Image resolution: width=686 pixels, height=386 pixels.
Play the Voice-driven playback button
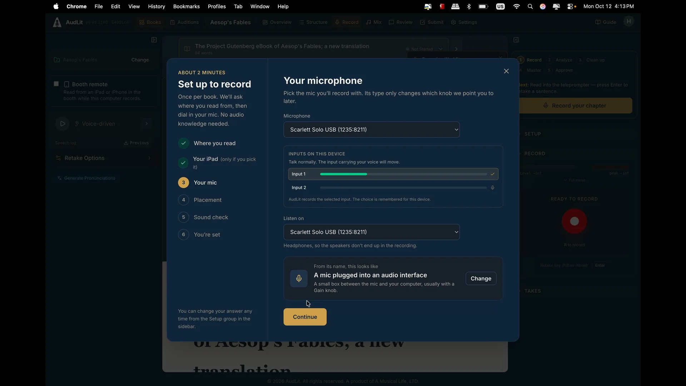[63, 124]
